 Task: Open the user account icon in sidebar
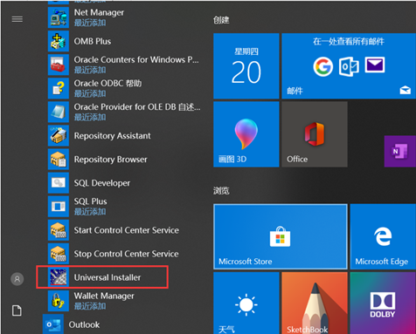(17, 279)
